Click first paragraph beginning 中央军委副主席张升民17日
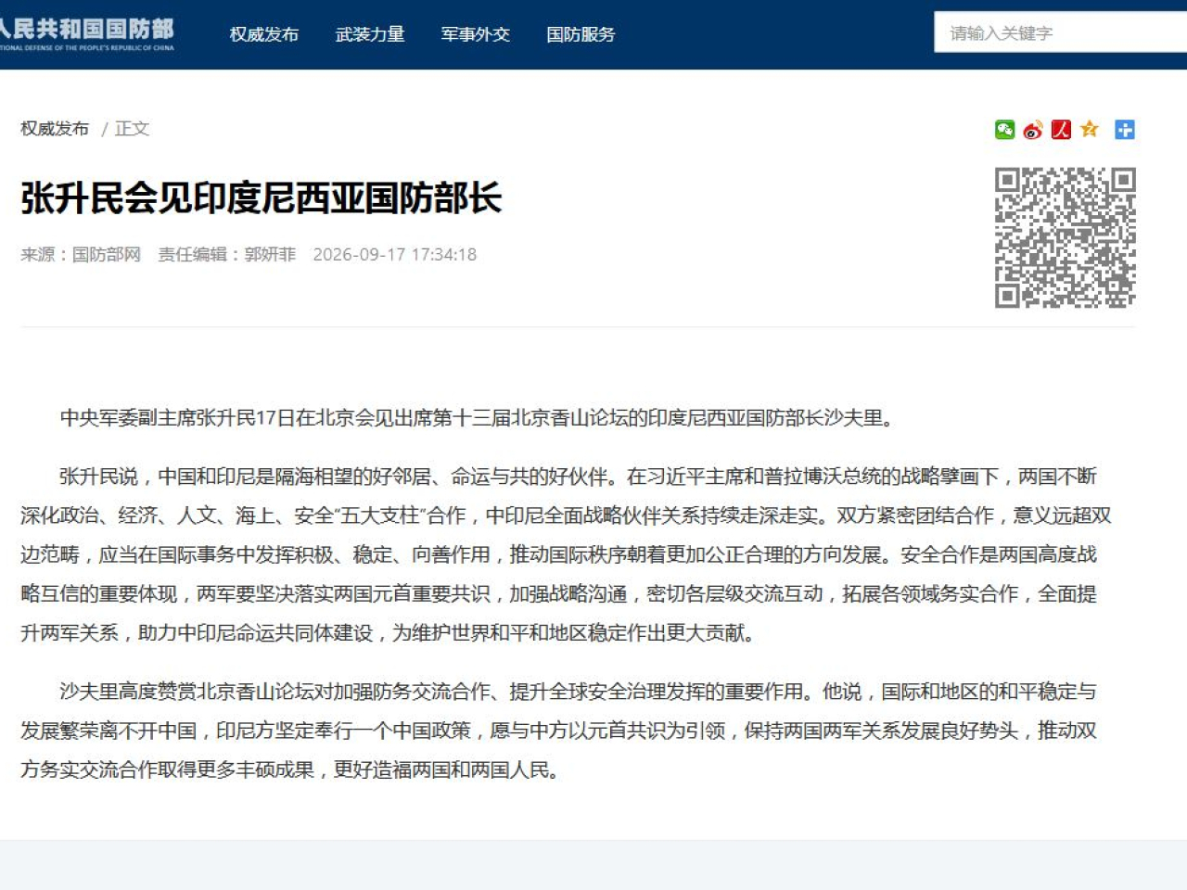Screen dimensions: 1187x890 click(x=479, y=418)
